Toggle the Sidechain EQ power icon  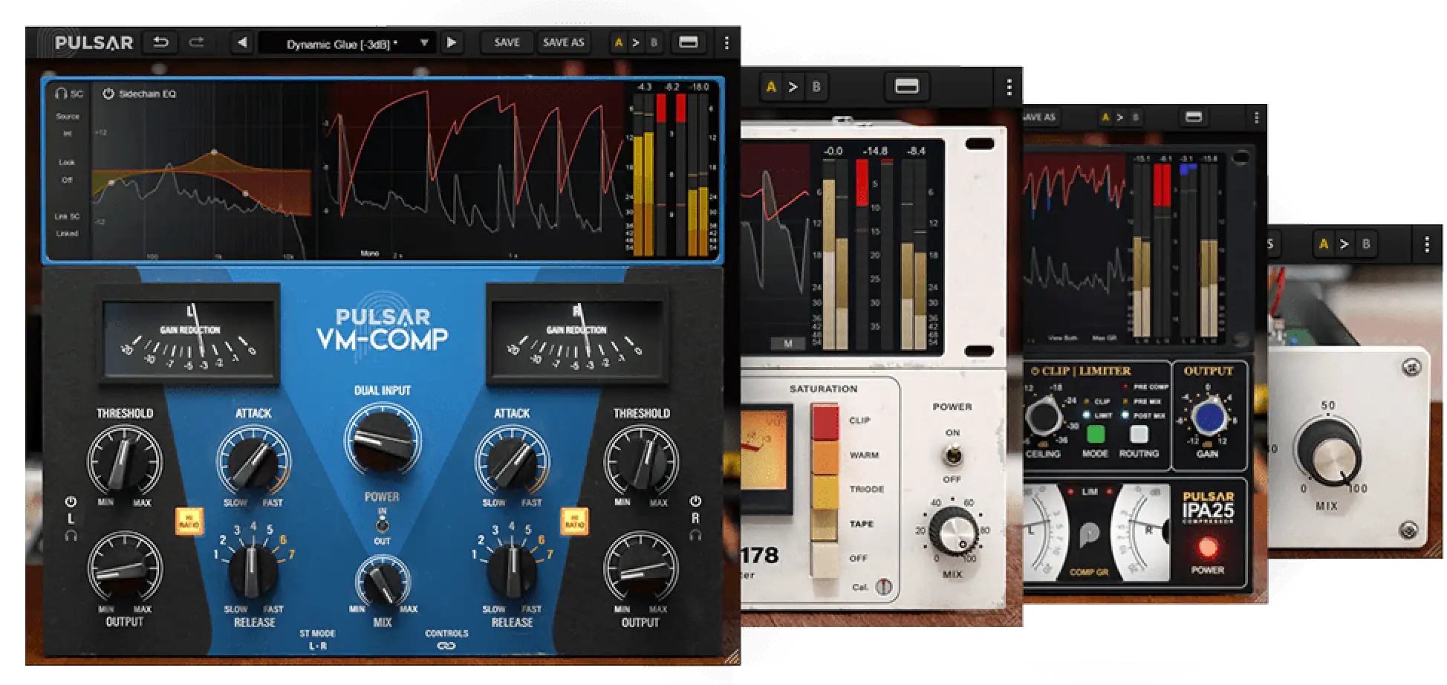tap(110, 94)
